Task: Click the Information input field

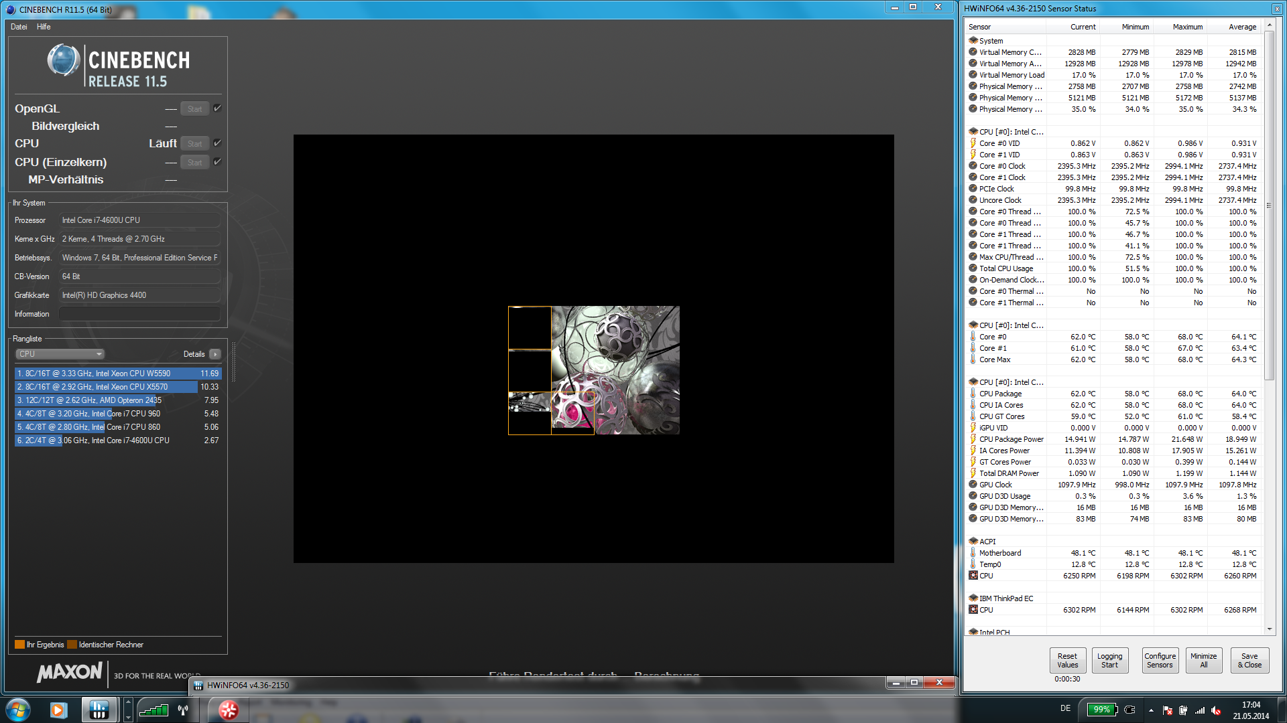Action: pyautogui.click(x=139, y=314)
